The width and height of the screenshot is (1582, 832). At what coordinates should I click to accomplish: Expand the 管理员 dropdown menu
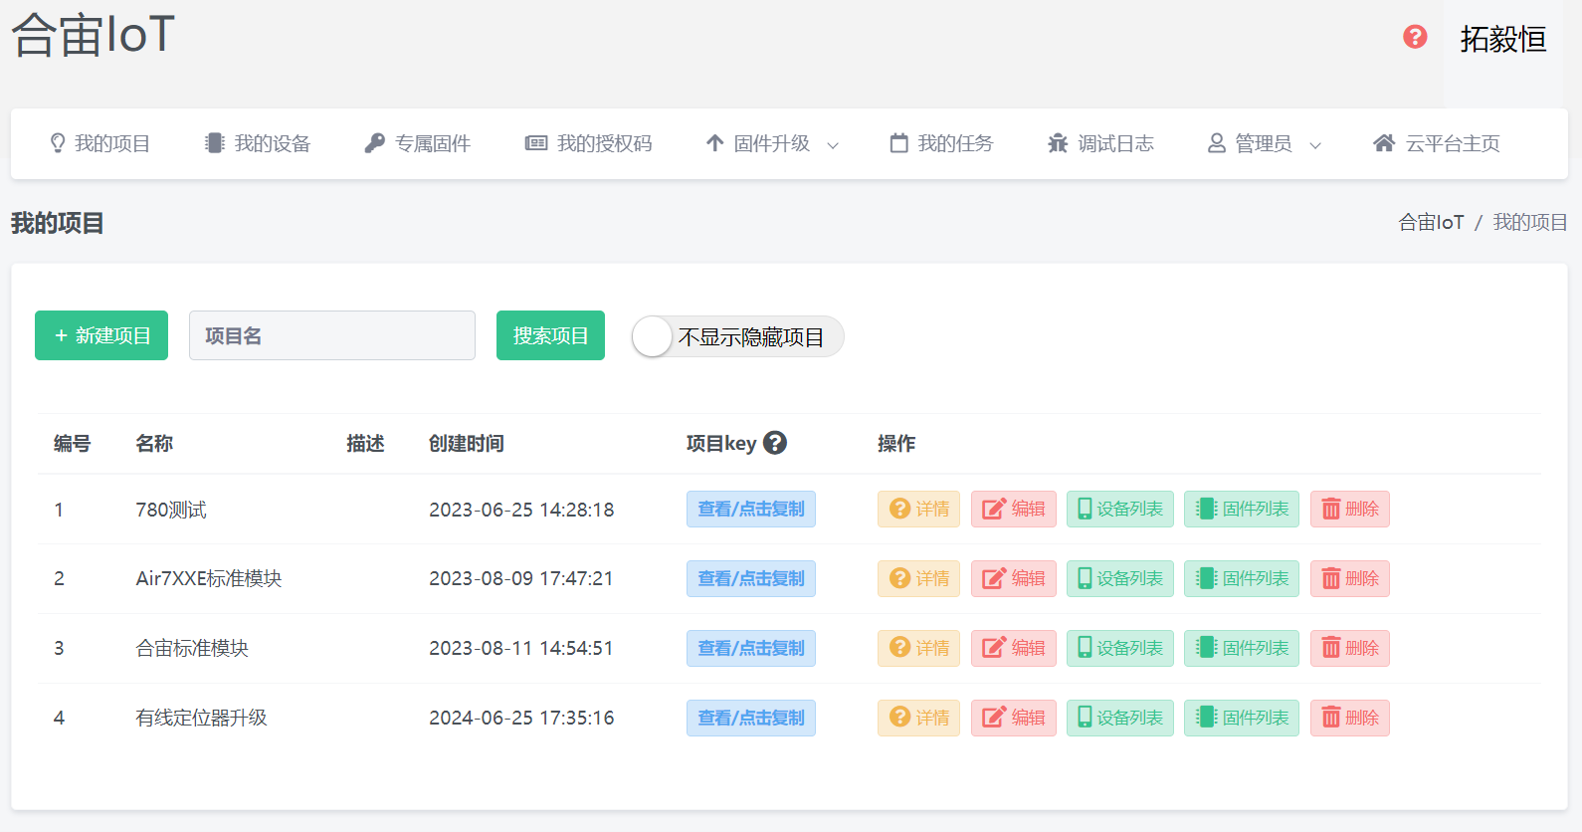tap(1264, 143)
